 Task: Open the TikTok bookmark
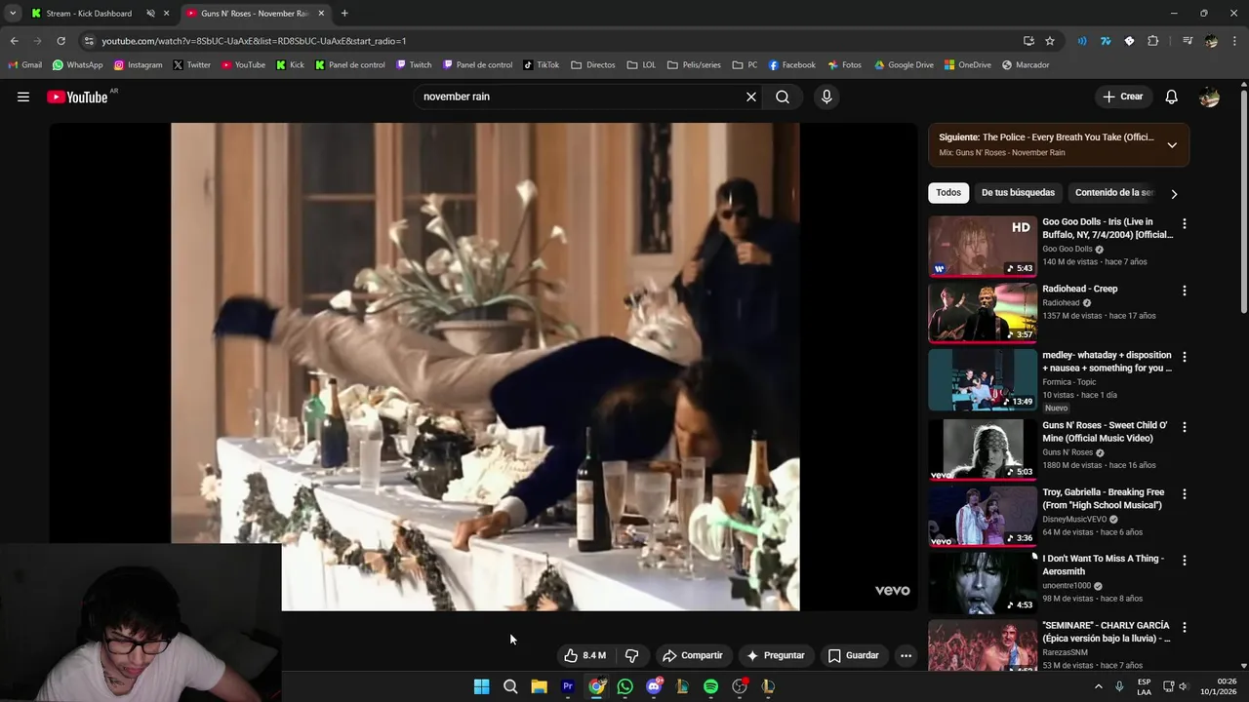[x=542, y=65]
